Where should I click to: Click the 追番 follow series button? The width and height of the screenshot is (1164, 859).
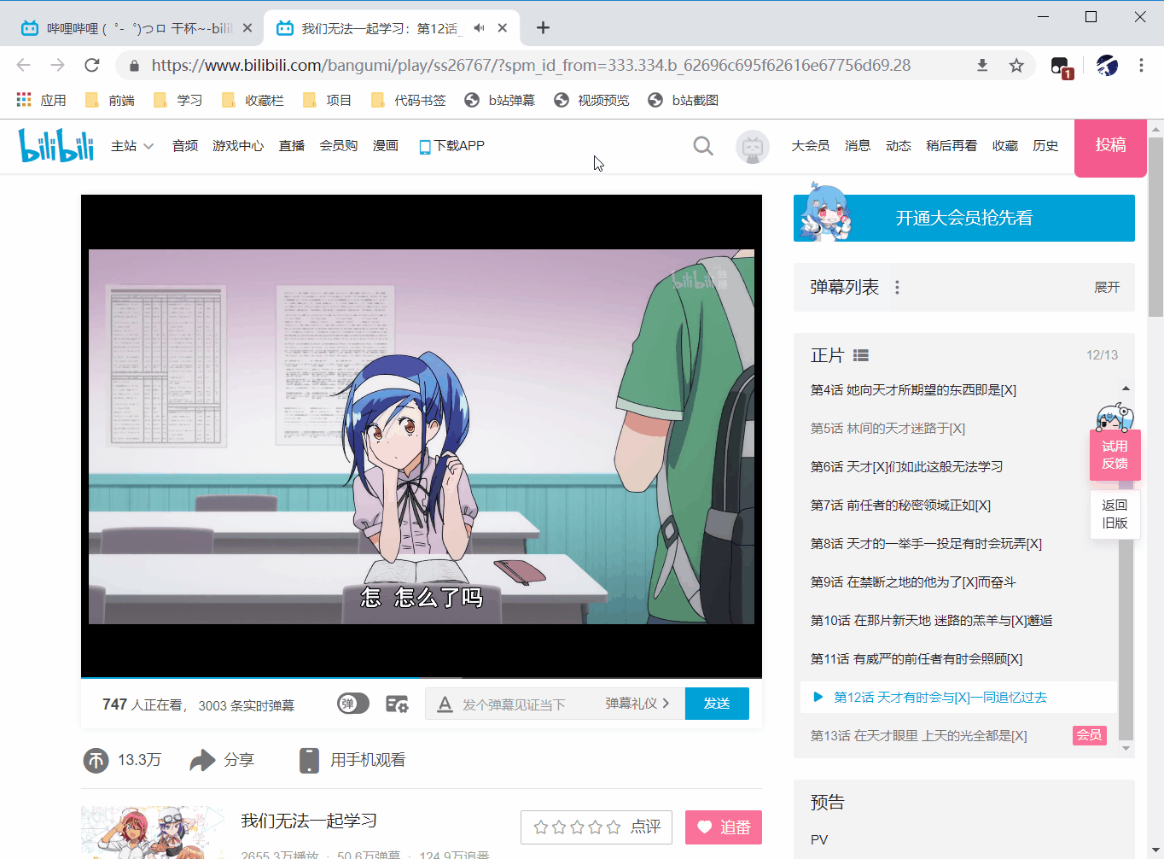tap(724, 827)
